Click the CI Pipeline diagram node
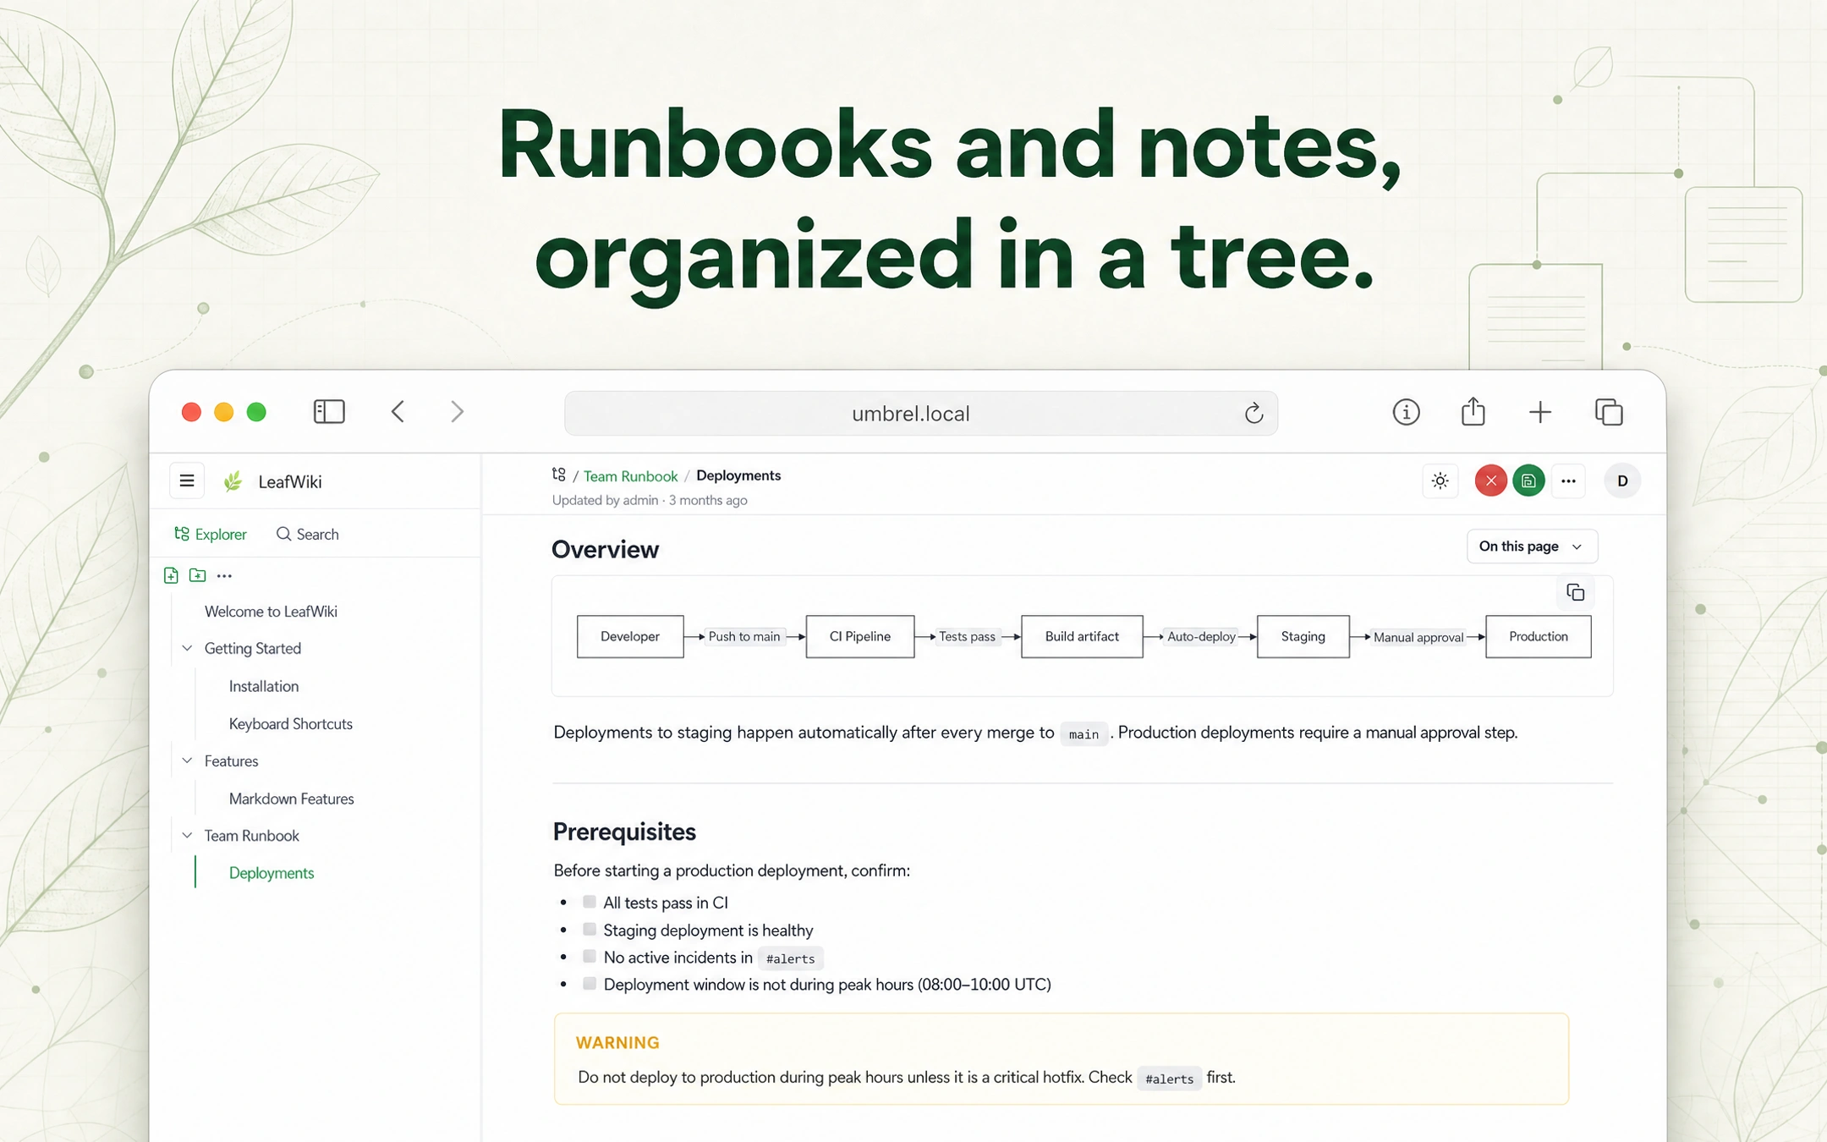This screenshot has height=1142, width=1827. [x=859, y=636]
